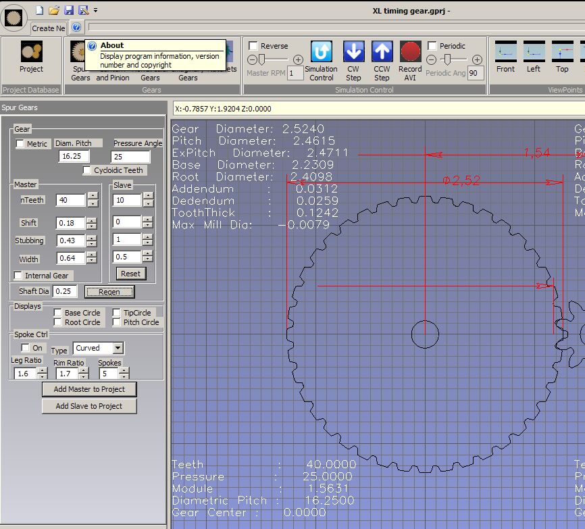
Task: Increase Master RPM with plus icon
Action: (298, 59)
